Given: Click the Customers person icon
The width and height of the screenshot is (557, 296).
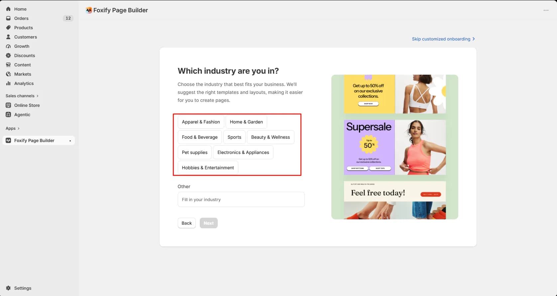Looking at the screenshot, I should point(8,37).
